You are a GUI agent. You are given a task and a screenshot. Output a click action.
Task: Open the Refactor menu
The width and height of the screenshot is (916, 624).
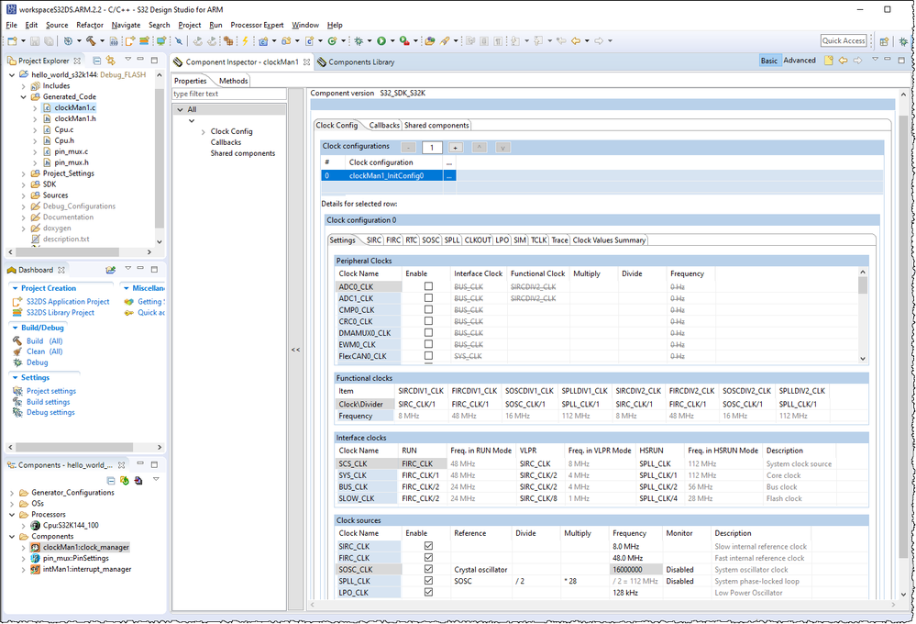pyautogui.click(x=89, y=25)
